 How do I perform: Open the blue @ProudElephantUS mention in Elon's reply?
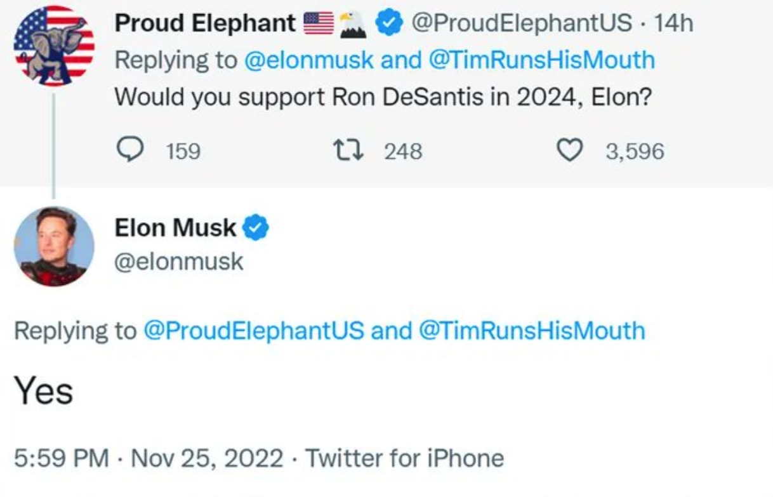tap(254, 331)
